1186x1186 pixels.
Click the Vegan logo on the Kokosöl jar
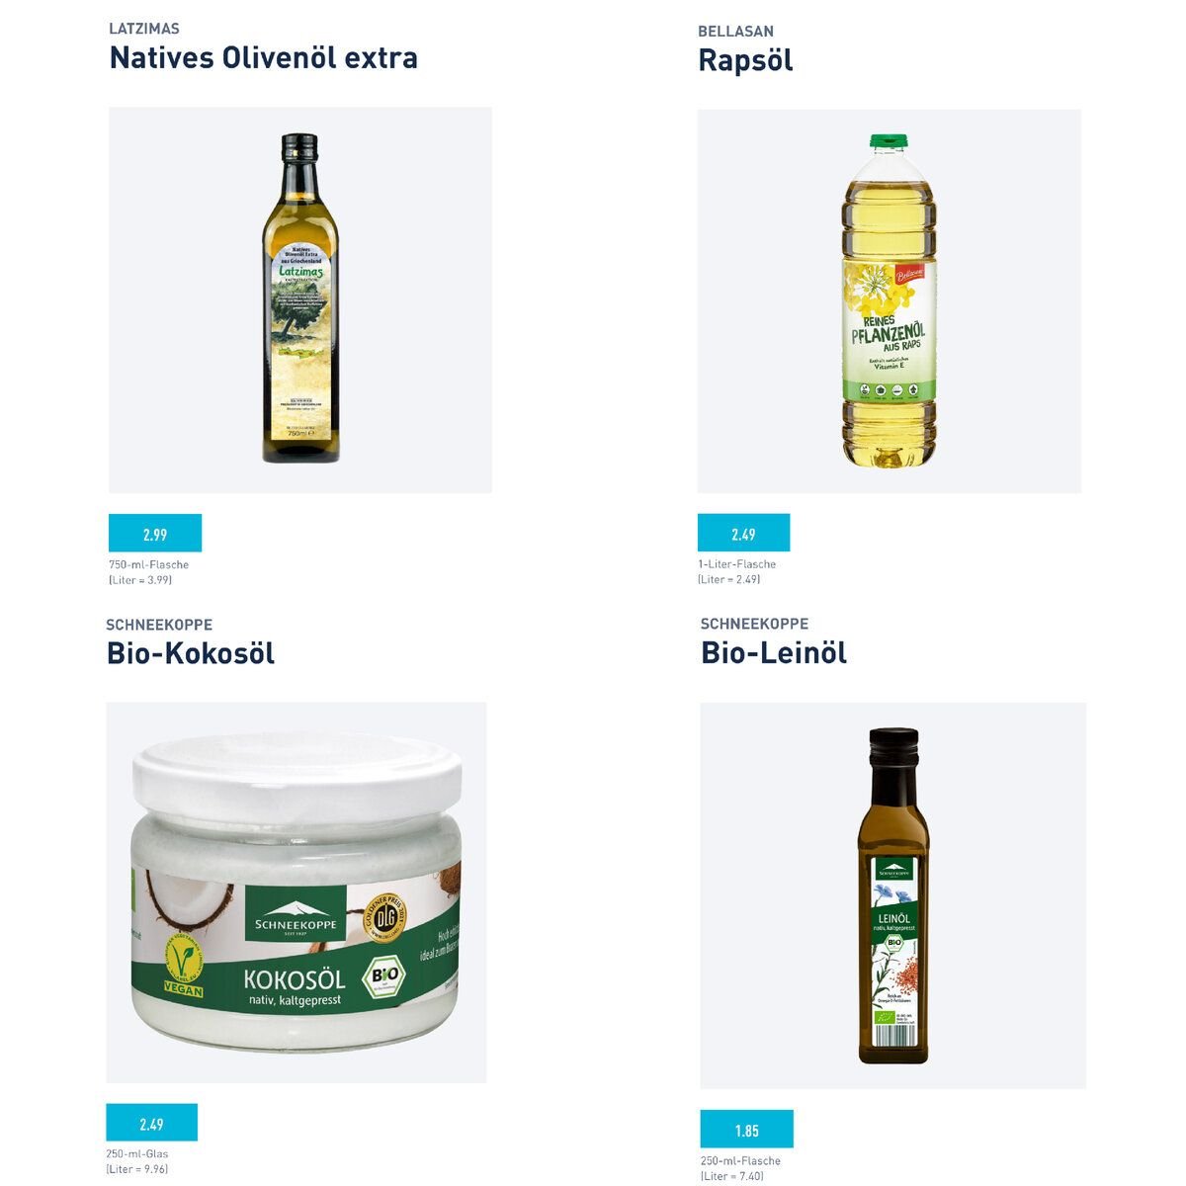[x=183, y=967]
